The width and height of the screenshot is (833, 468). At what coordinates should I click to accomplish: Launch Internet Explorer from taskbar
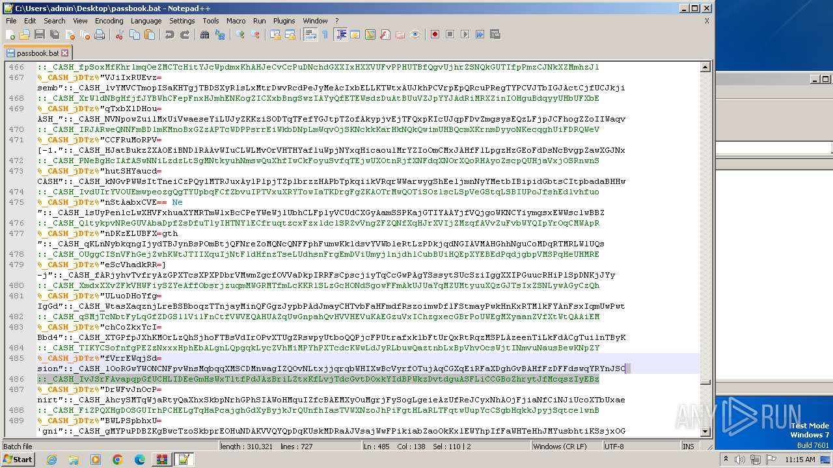click(x=51, y=460)
